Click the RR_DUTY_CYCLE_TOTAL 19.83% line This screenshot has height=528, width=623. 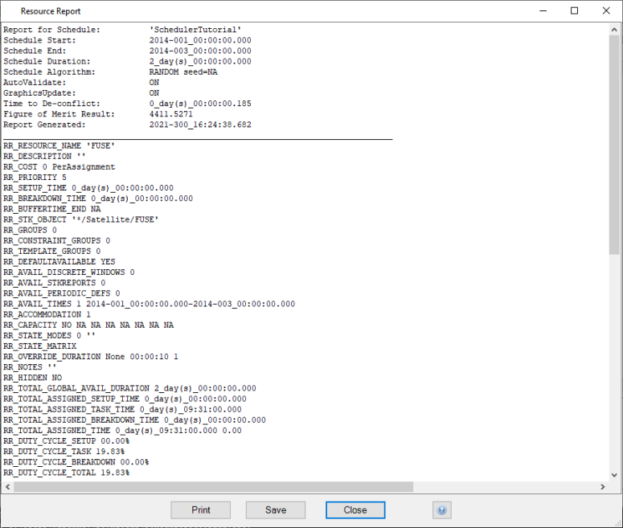pyautogui.click(x=66, y=473)
